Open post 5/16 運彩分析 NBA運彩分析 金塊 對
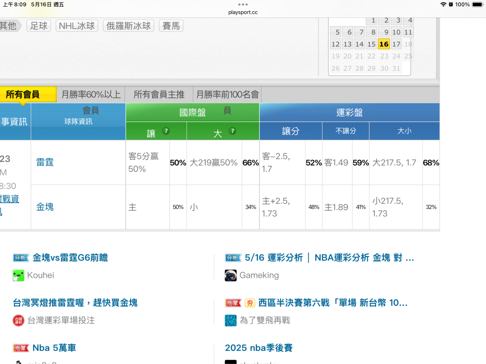 pos(329,257)
